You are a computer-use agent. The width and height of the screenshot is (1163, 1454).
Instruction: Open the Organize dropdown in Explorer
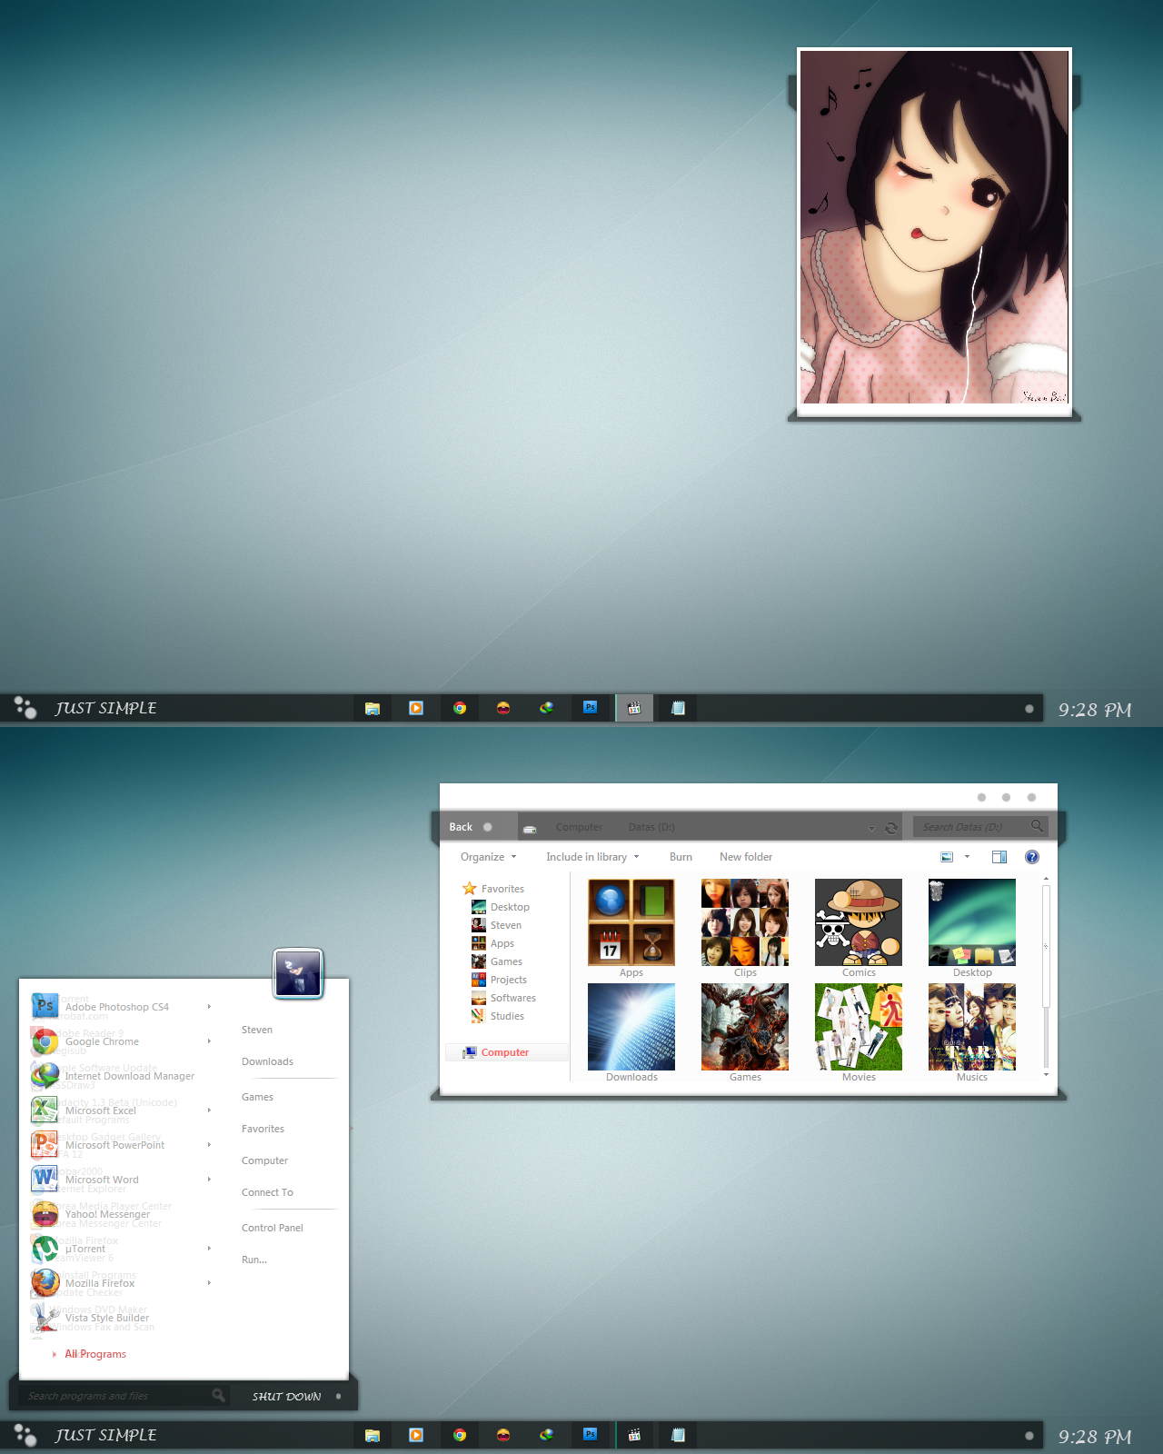pos(488,857)
